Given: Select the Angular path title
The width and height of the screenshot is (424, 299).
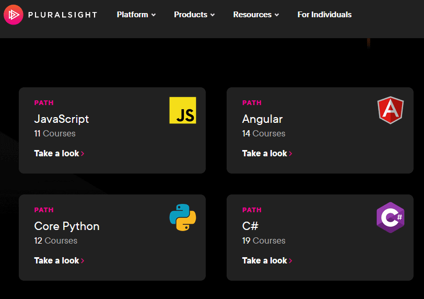Looking at the screenshot, I should point(262,119).
